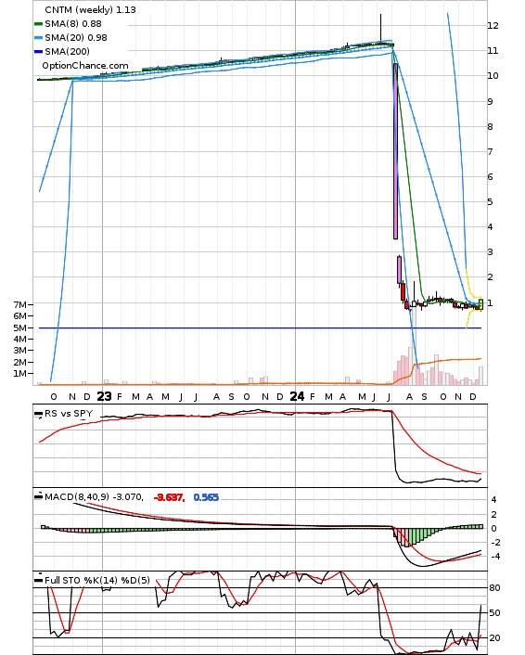Click the large magenta drop candlestick
The image size is (525, 655).
click(x=395, y=151)
